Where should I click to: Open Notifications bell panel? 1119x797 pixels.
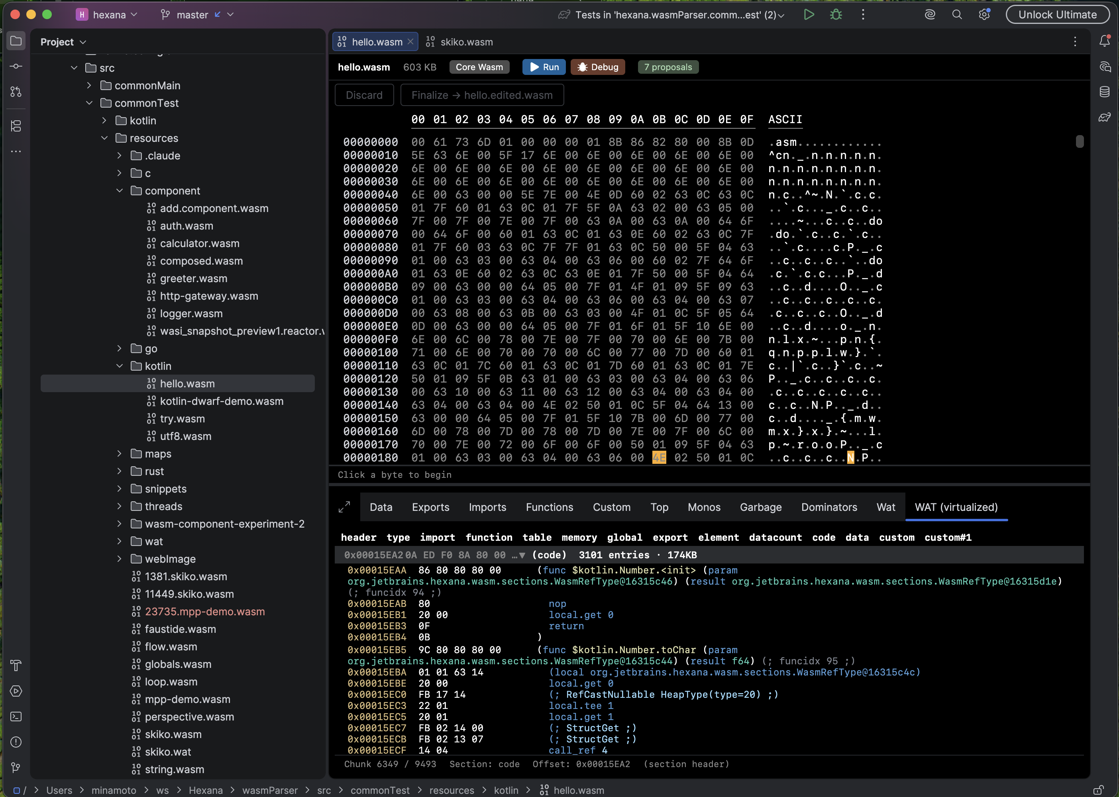pyautogui.click(x=1104, y=41)
